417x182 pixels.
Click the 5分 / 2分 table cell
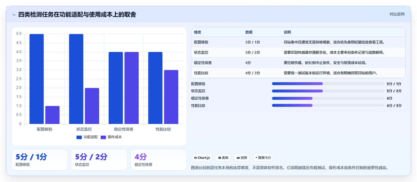252,53
